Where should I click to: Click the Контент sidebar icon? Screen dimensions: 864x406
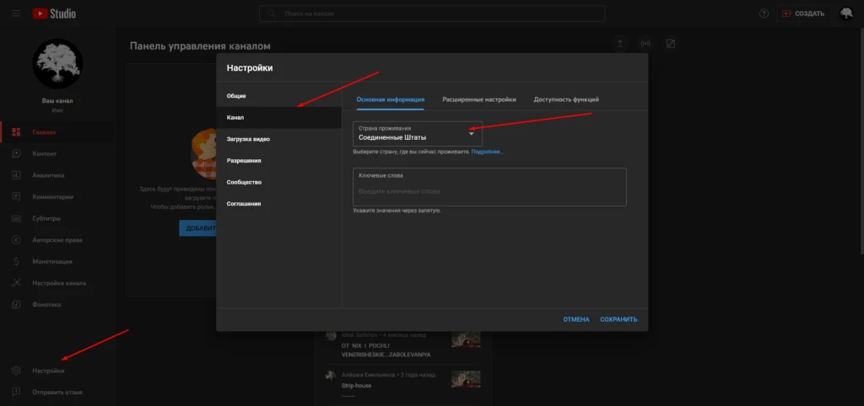[16, 153]
